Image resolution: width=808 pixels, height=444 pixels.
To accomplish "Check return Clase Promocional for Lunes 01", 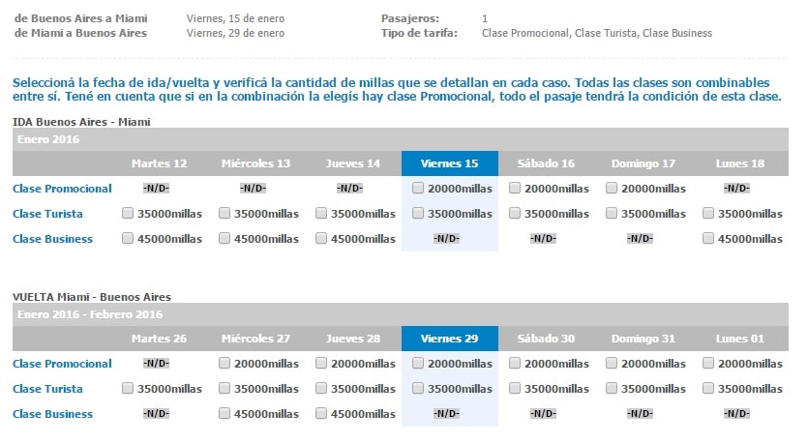I will click(x=708, y=363).
